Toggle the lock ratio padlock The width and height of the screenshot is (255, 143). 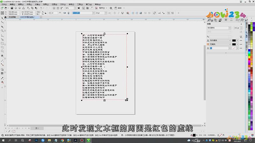(x=46, y=13)
